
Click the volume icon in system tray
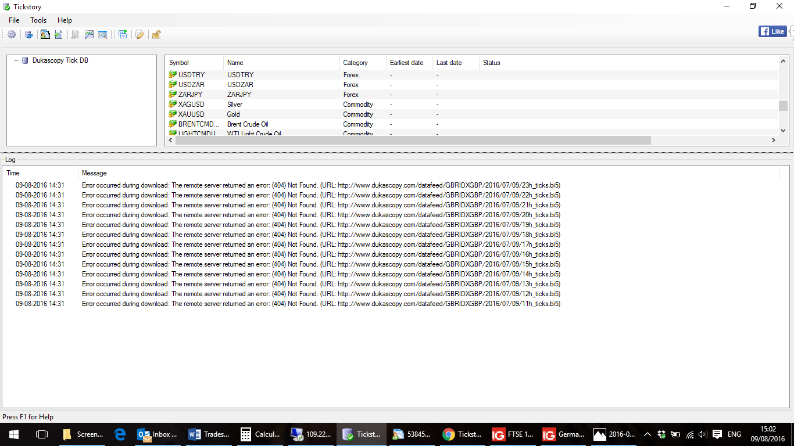(x=703, y=434)
